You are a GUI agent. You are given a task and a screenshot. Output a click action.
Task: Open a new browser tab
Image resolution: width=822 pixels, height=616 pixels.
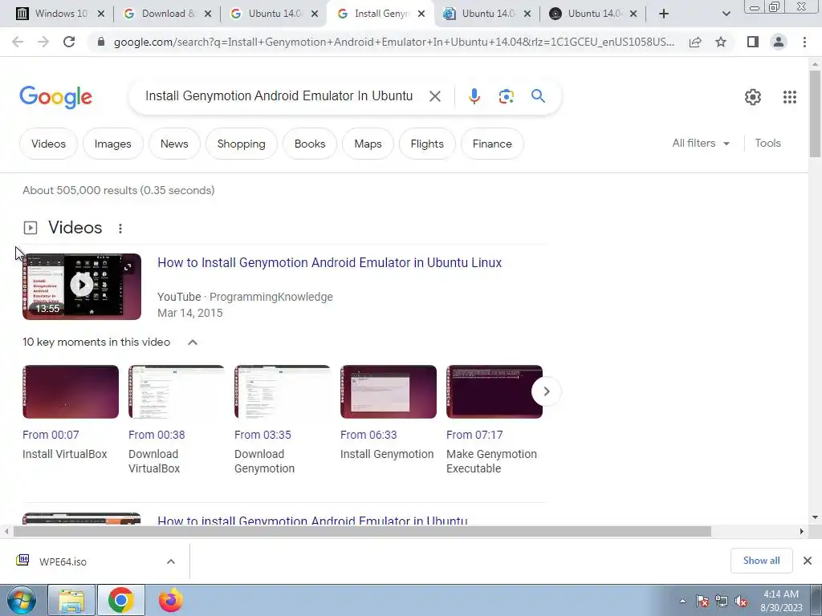[x=664, y=14]
